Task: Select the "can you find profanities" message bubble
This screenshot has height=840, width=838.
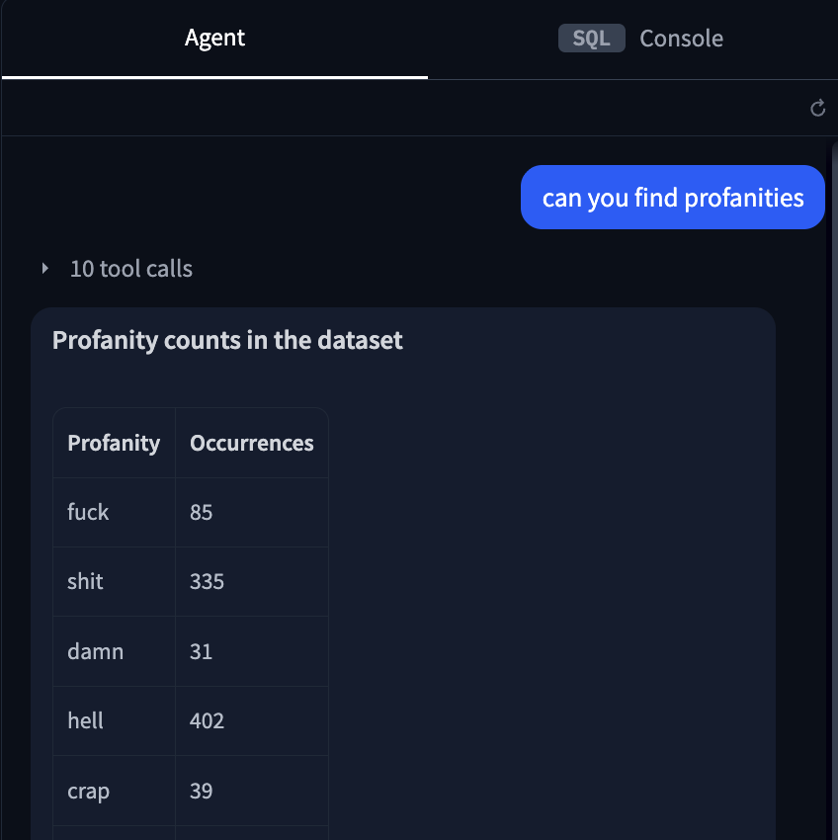Action: tap(672, 198)
